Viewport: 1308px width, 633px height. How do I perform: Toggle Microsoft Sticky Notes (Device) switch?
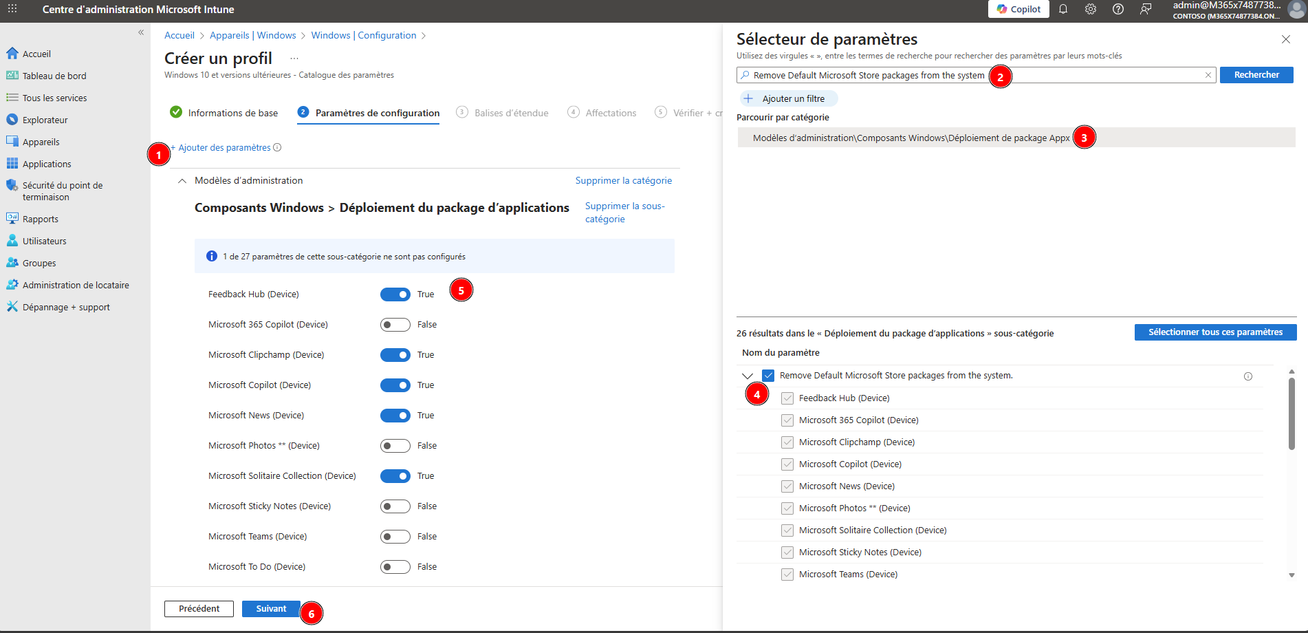click(395, 506)
